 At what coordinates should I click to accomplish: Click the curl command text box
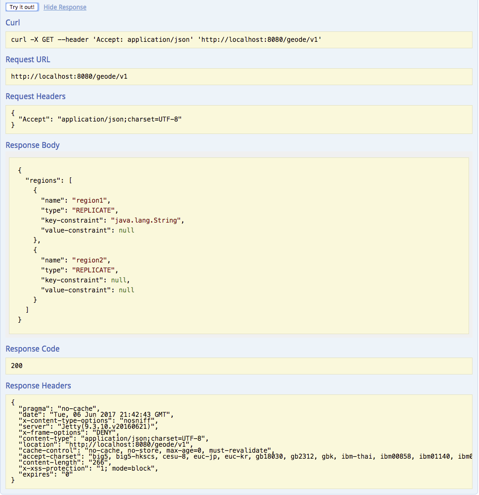coord(239,40)
